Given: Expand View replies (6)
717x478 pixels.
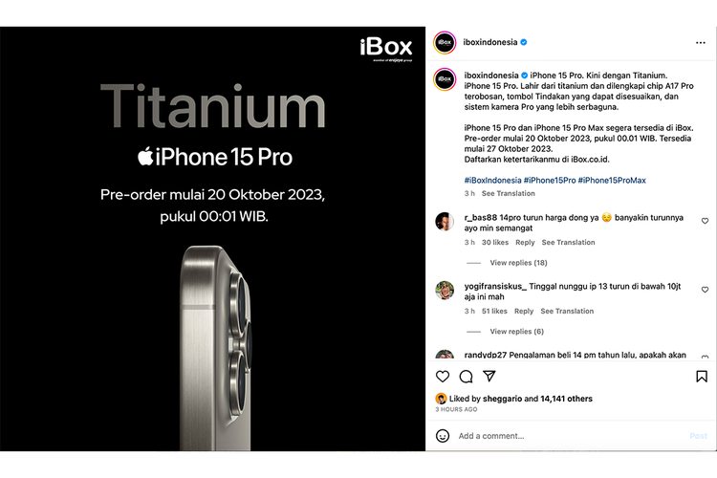Looking at the screenshot, I should tap(516, 332).
